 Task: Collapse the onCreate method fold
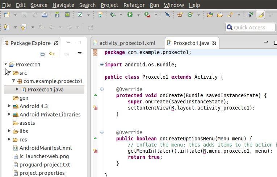tap(102, 89)
